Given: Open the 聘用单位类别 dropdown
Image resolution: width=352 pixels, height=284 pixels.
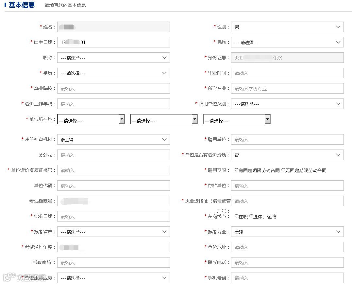Looking at the screenshot, I should click(x=287, y=104).
